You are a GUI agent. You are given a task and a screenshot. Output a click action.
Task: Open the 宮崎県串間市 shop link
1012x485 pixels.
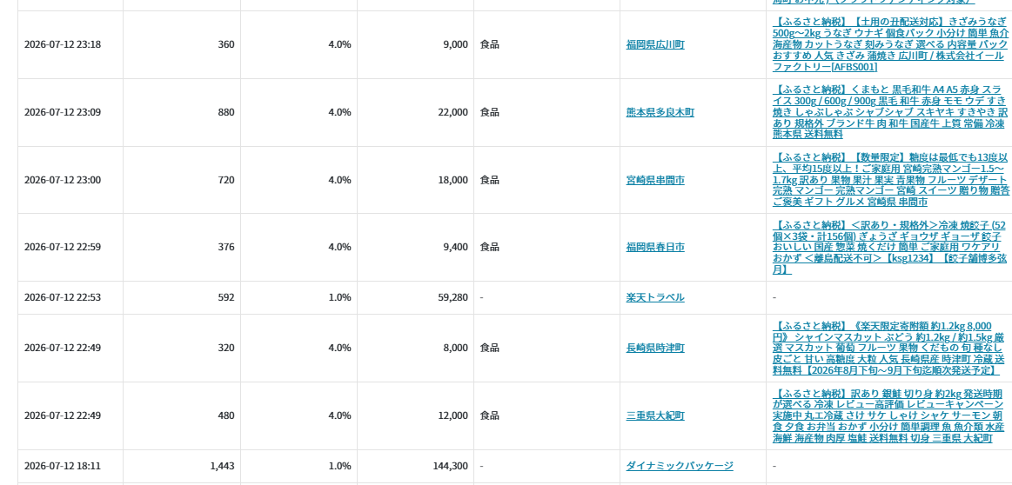coord(655,180)
